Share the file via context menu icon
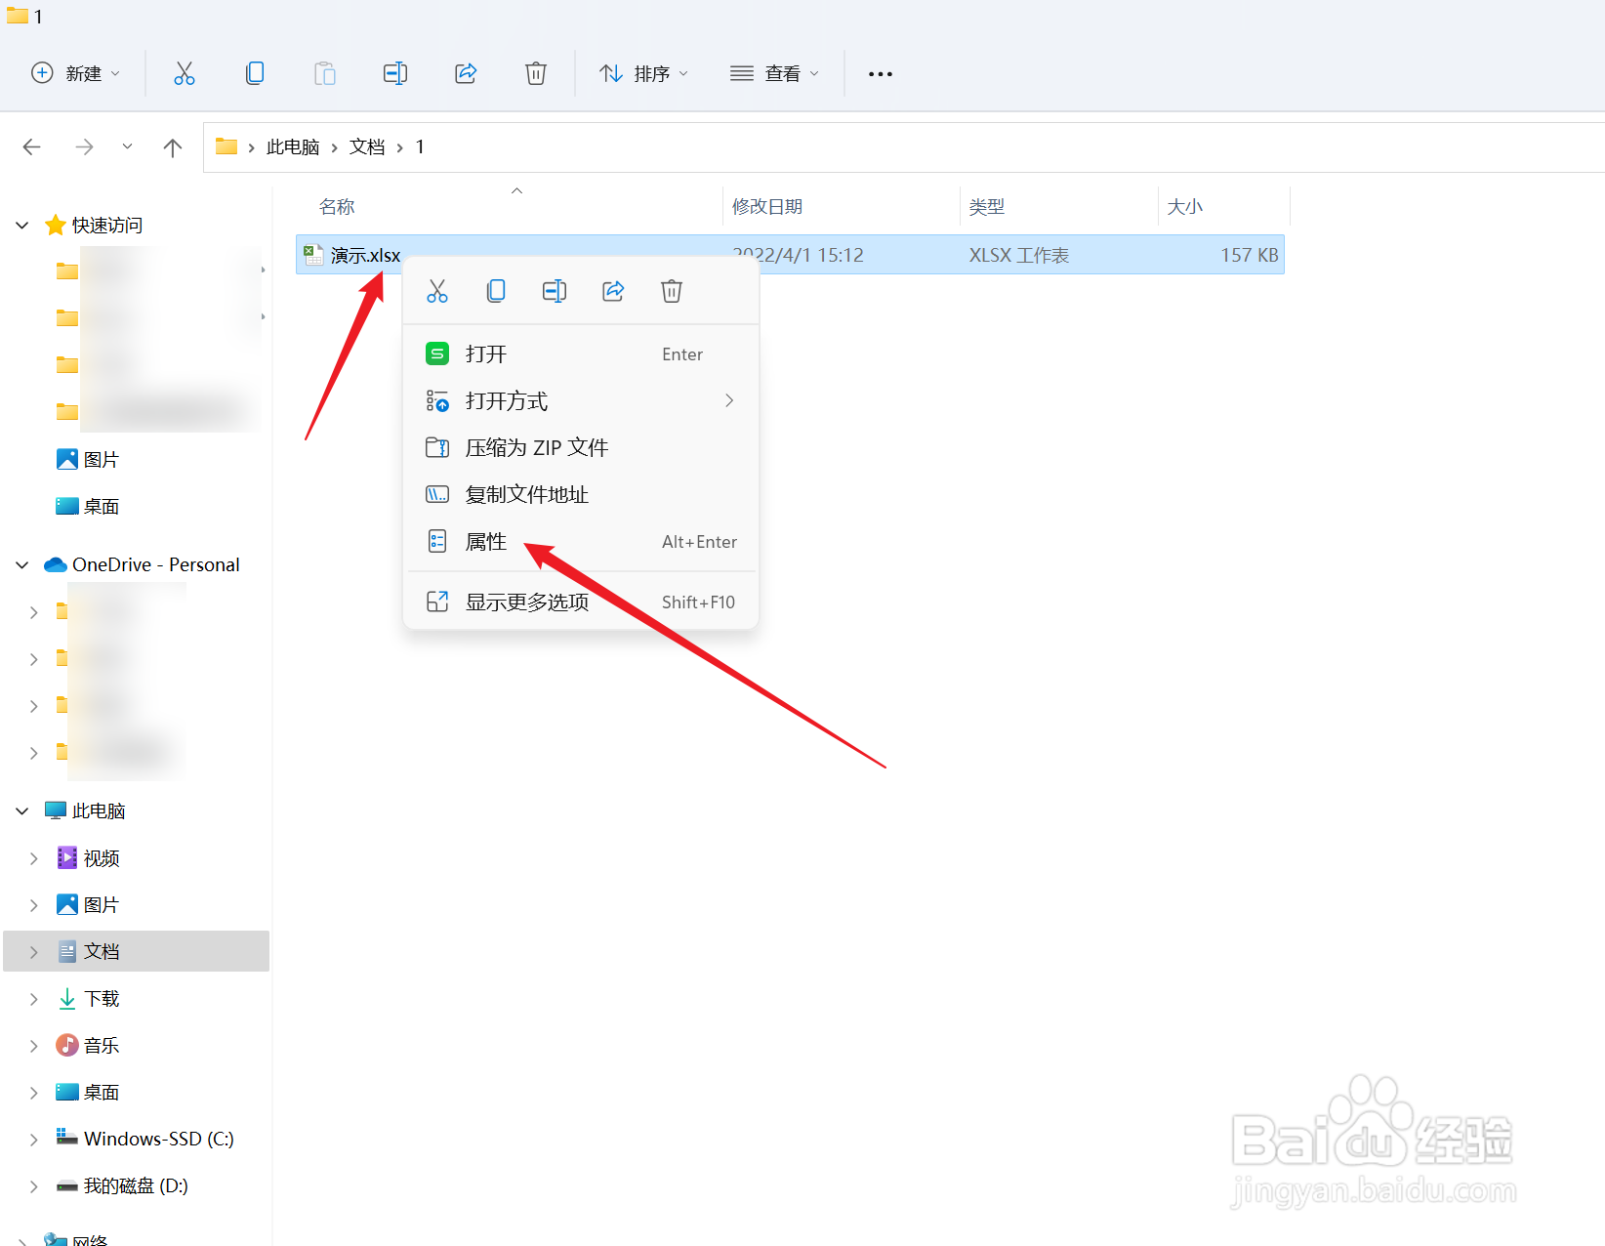1605x1246 pixels. (613, 291)
